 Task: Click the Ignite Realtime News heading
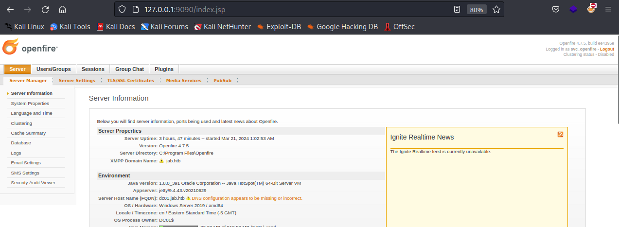(x=422, y=138)
